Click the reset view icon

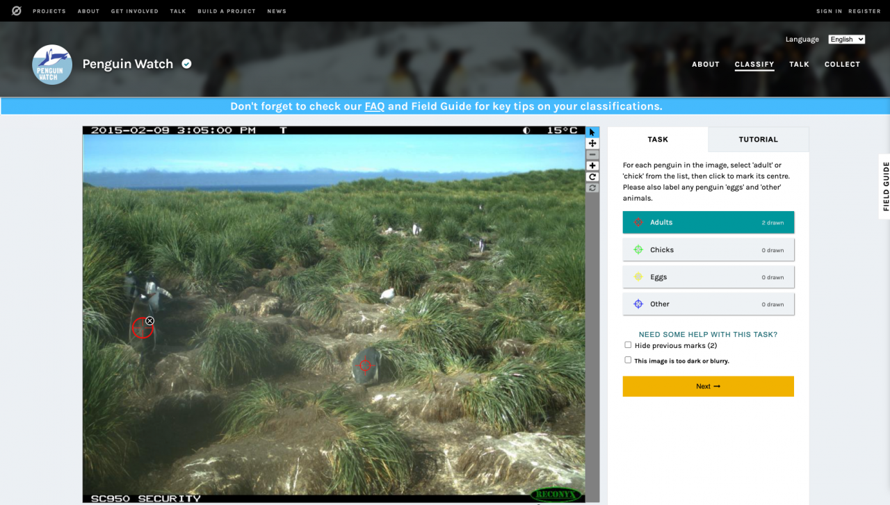[592, 188]
